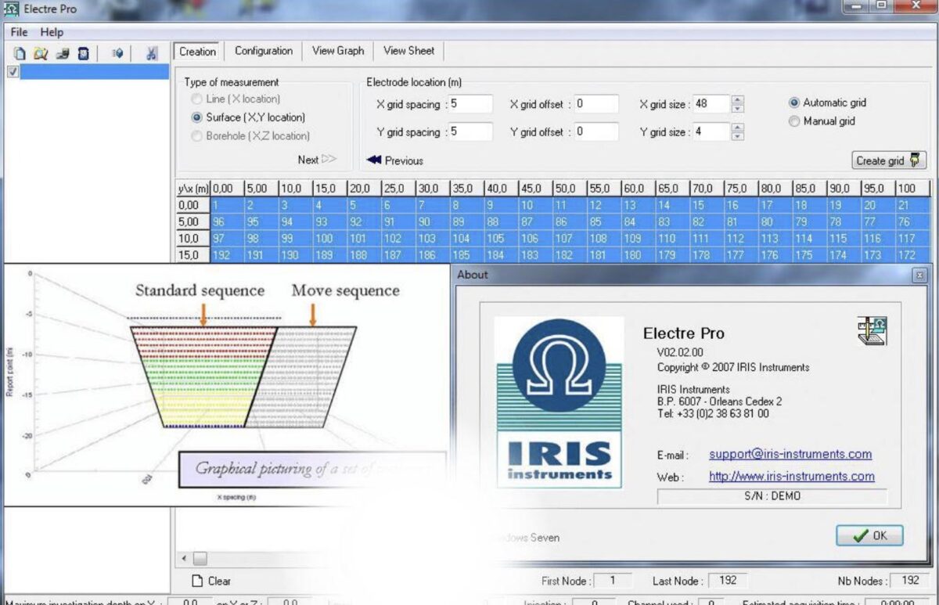Image resolution: width=939 pixels, height=605 pixels.
Task: Click the Y grid spacing input field
Action: [469, 131]
